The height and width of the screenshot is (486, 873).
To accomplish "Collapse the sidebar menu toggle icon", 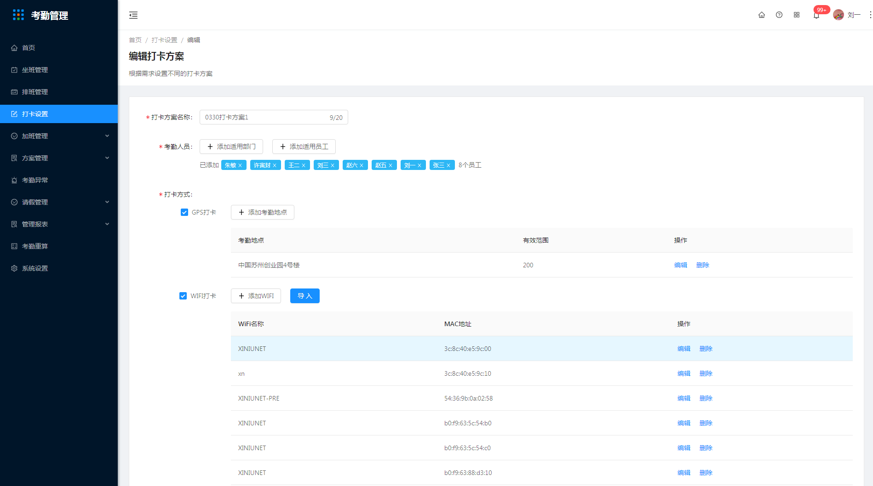I will tap(133, 15).
